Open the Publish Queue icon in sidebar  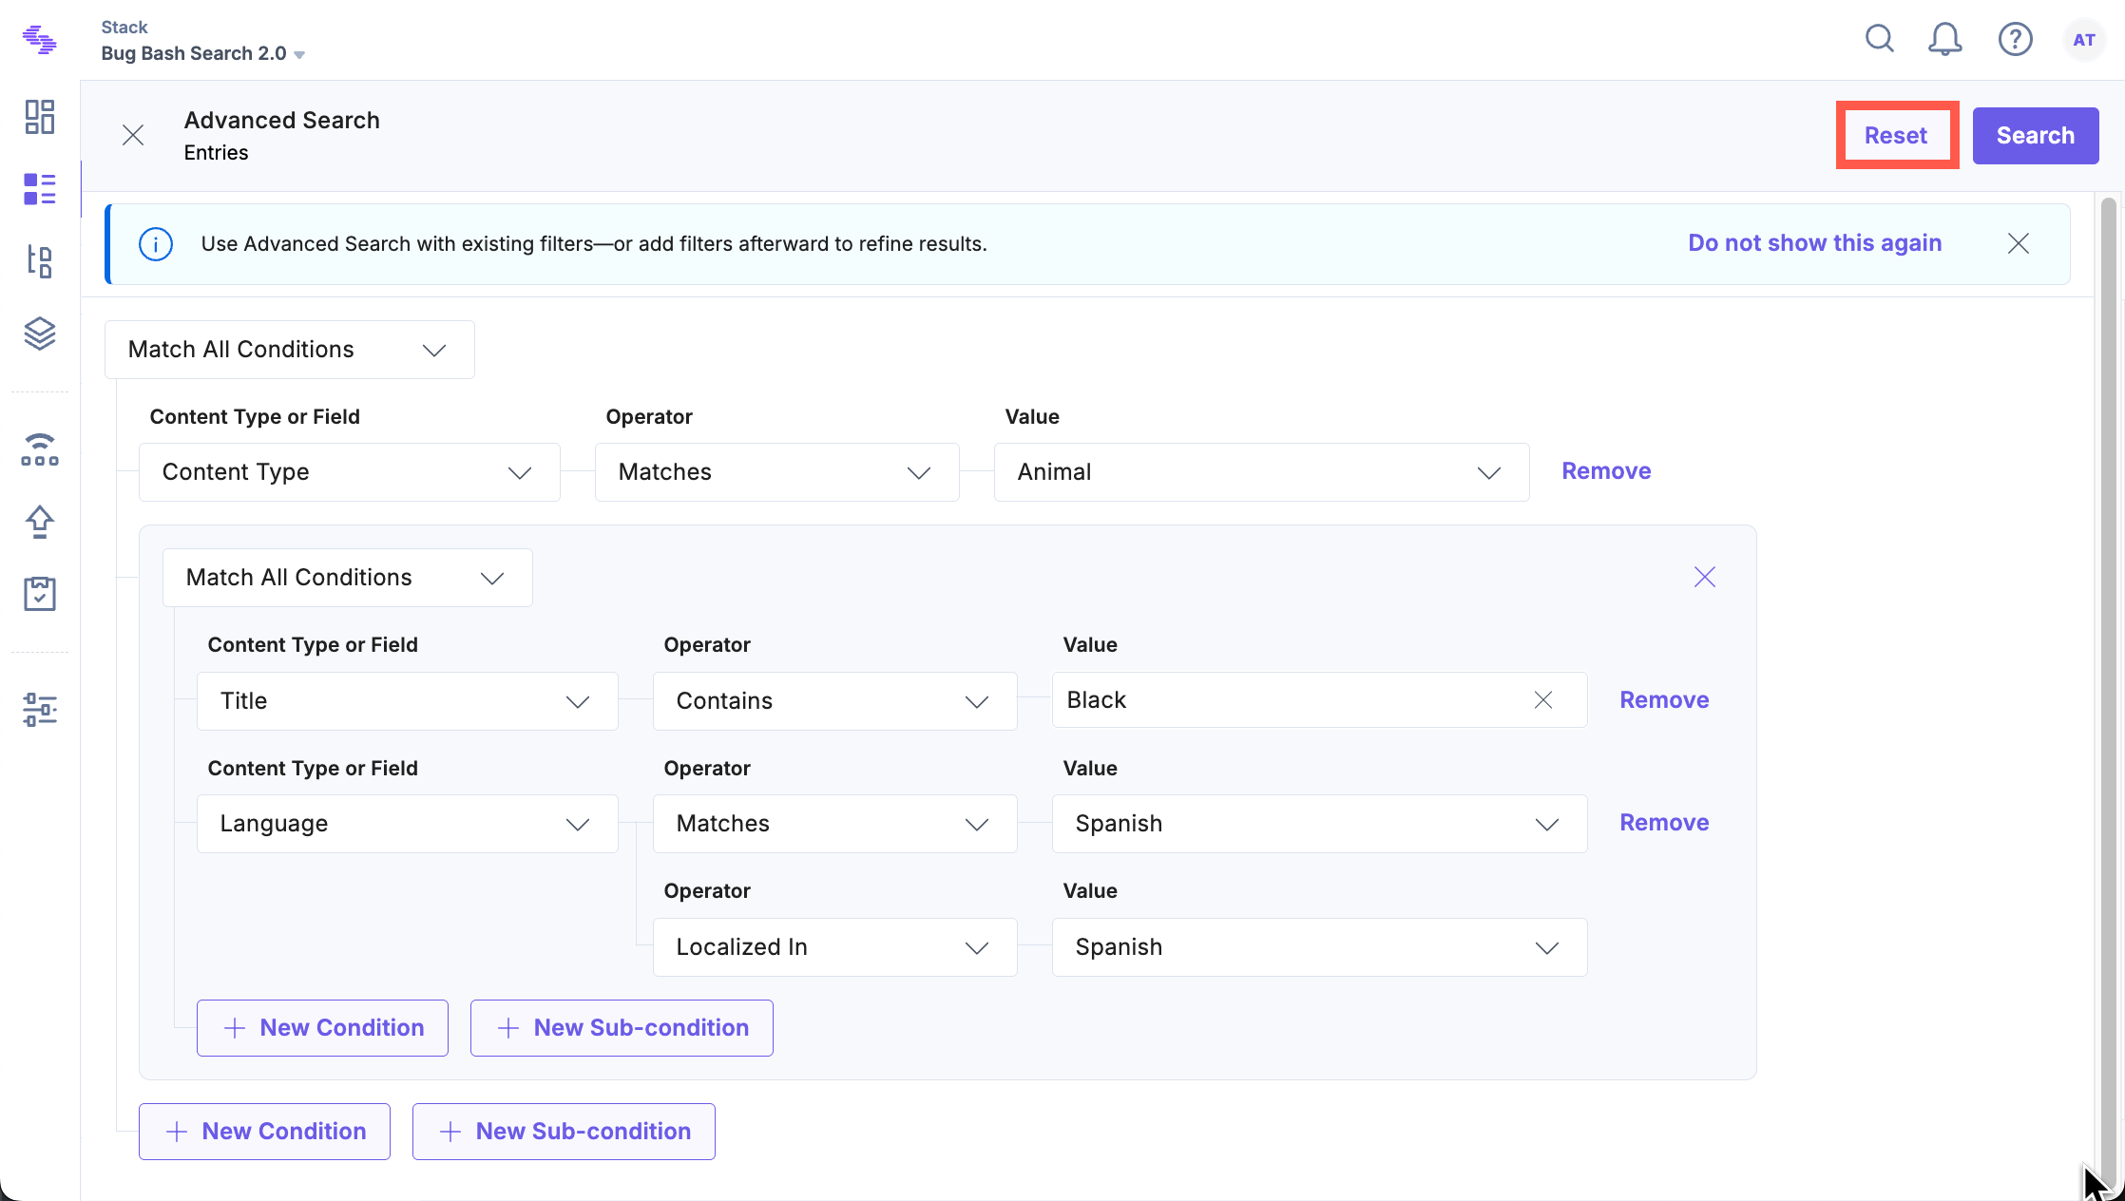point(40,449)
